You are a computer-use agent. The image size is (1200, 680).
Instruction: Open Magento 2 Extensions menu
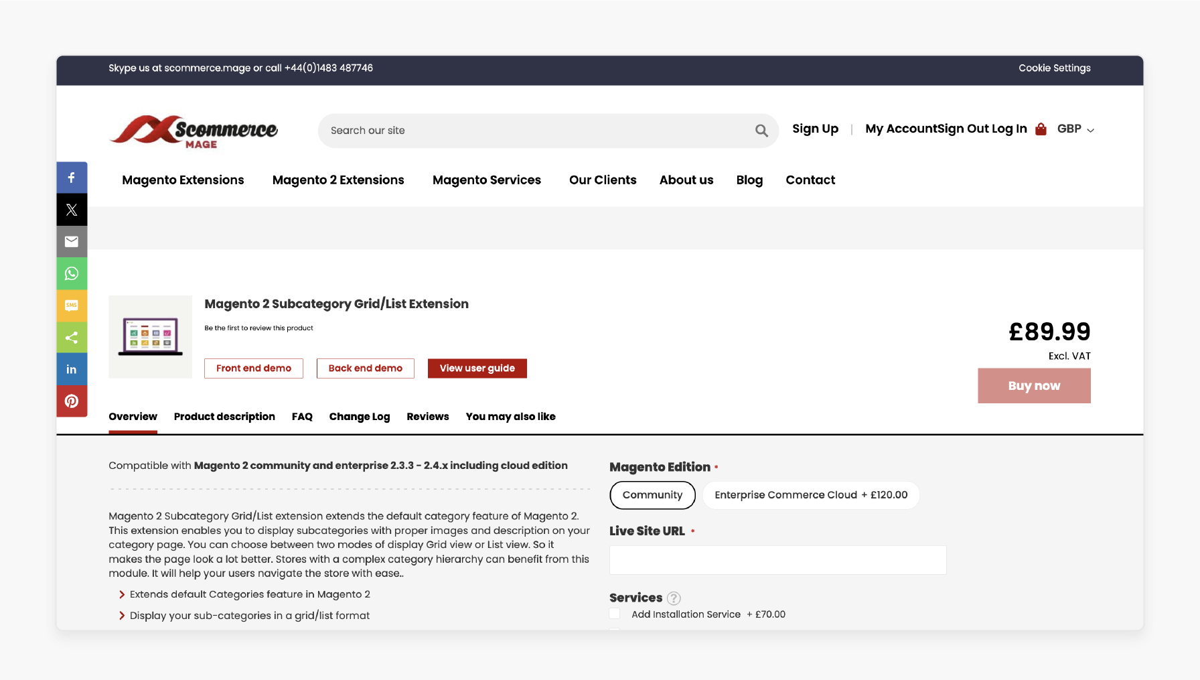coord(338,180)
